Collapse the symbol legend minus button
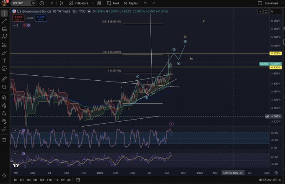Screen dimensions: 285x184 pyautogui.click(x=89, y=11)
